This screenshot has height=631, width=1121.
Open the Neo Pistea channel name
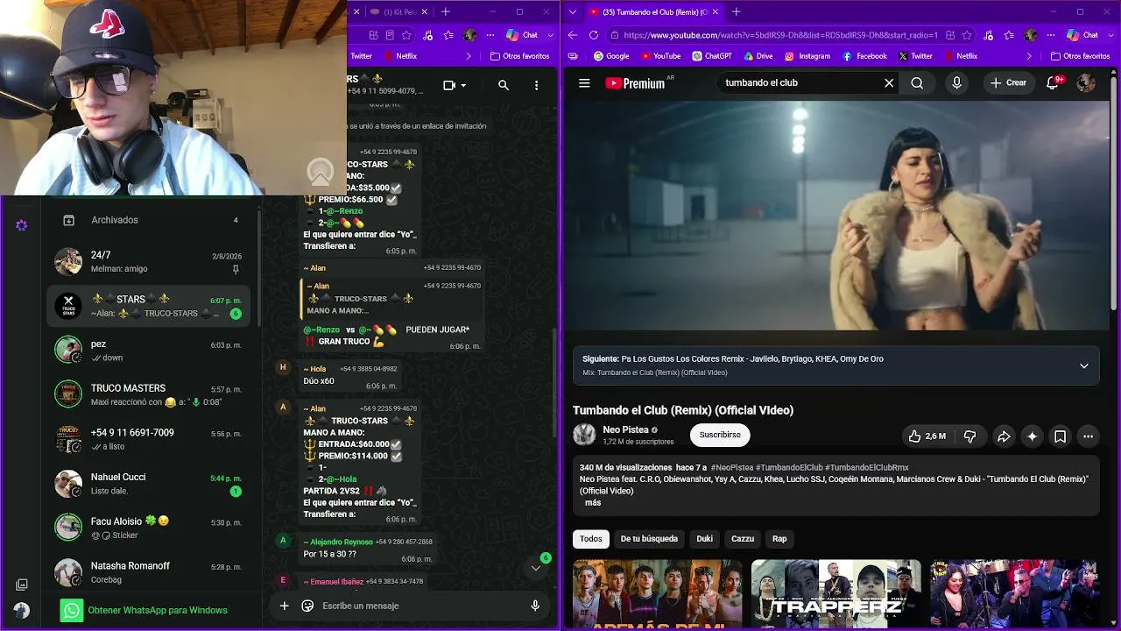[x=625, y=430]
